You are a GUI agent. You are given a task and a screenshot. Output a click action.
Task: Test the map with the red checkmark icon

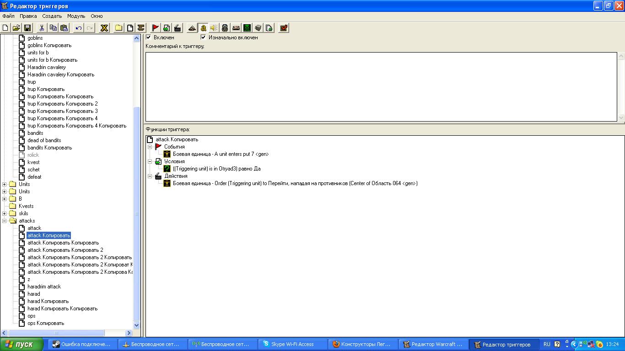point(284,28)
